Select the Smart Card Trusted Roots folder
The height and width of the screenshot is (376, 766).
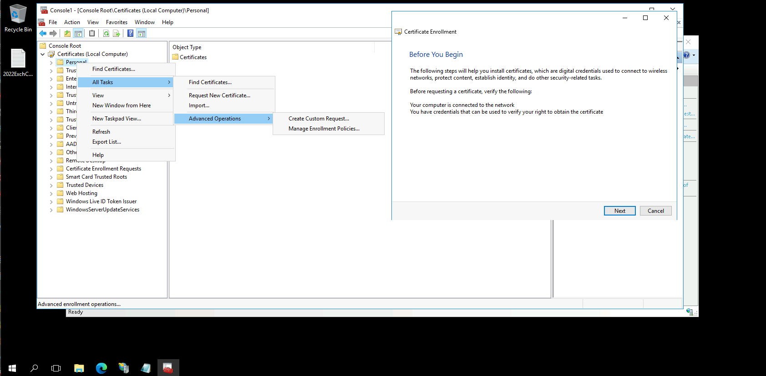96,177
